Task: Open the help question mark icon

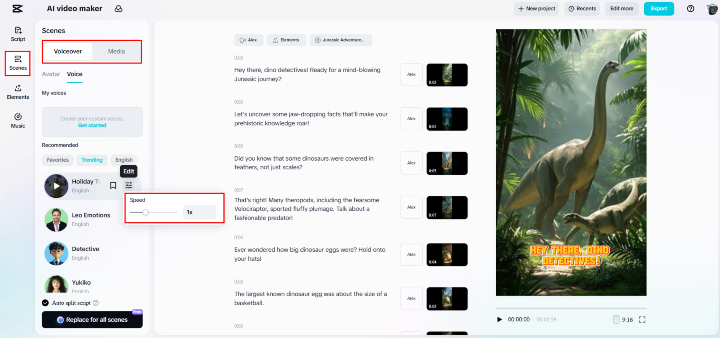Action: pos(690,9)
